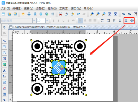Choose the text tool marked A
This screenshot has width=138, height=102.
pos(4,71)
